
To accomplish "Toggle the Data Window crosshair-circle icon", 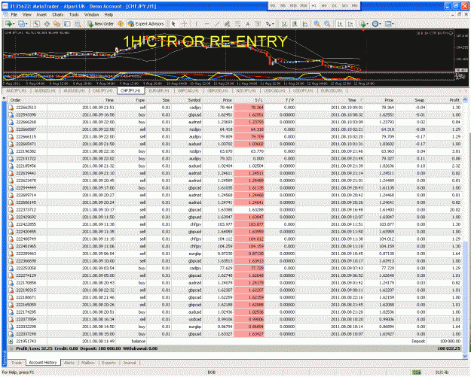I will [x=47, y=23].
